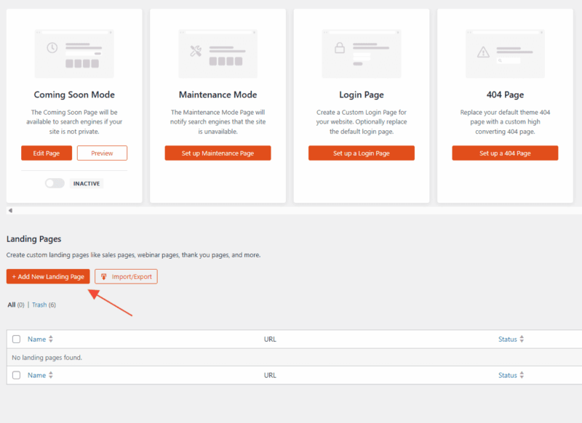Show the All landing pages filter
Image resolution: width=582 pixels, height=423 pixels.
coord(12,305)
